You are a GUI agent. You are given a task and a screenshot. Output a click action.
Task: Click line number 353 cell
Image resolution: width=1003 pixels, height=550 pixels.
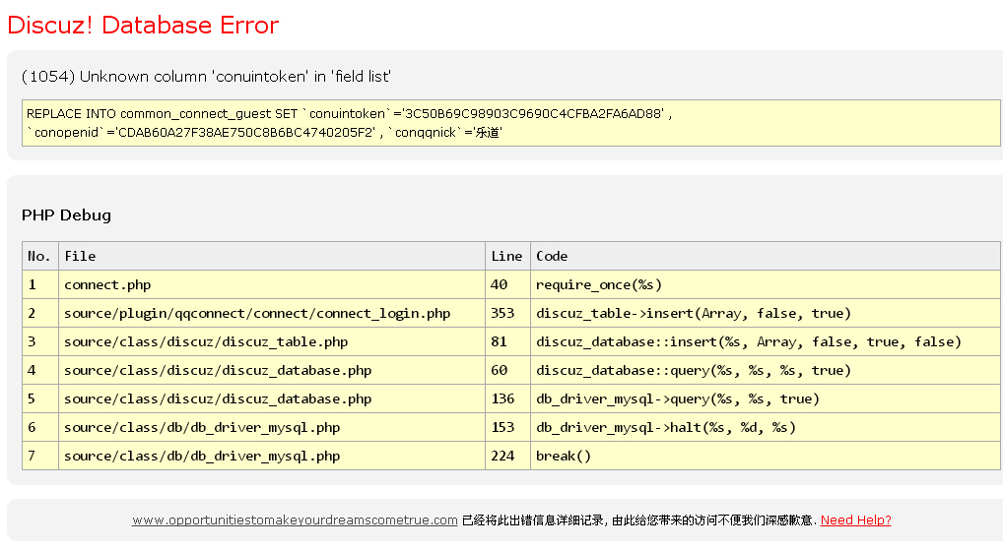[507, 314]
